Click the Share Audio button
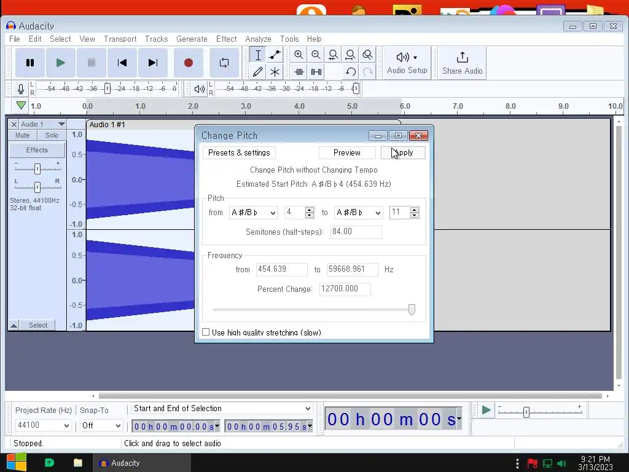The height and width of the screenshot is (472, 629). point(462,63)
